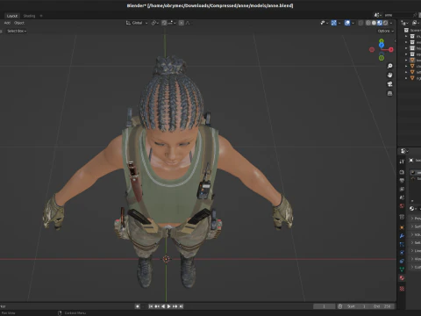
Task: Click the scene name field in top bar
Action: click(x=398, y=15)
